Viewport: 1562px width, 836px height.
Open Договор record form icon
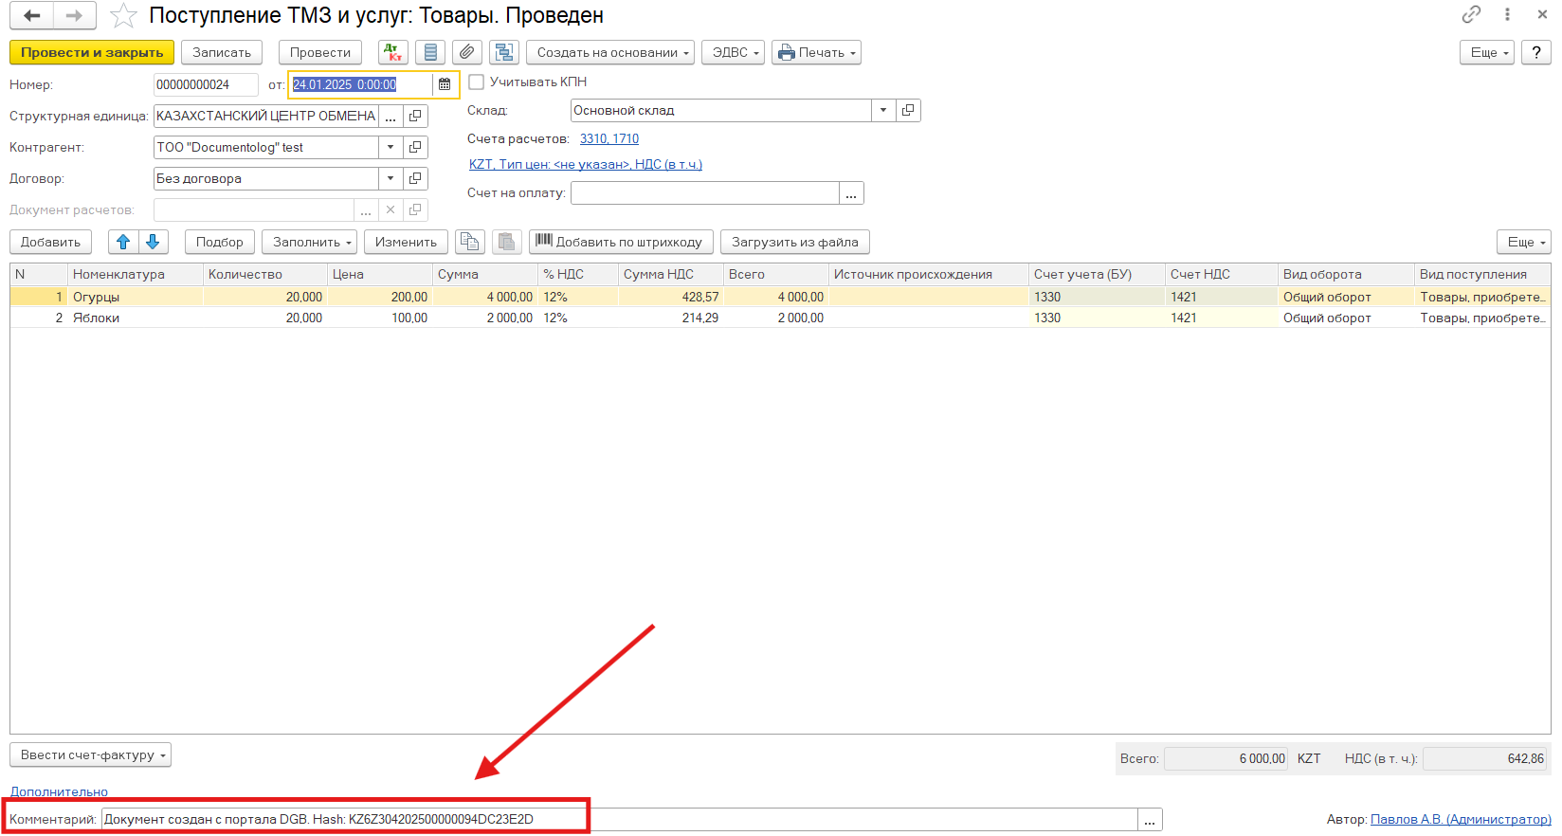[x=415, y=178]
